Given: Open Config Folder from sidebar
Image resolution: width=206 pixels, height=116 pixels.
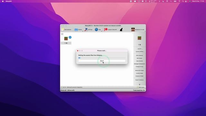Looking at the screenshot, I should [x=139, y=73].
